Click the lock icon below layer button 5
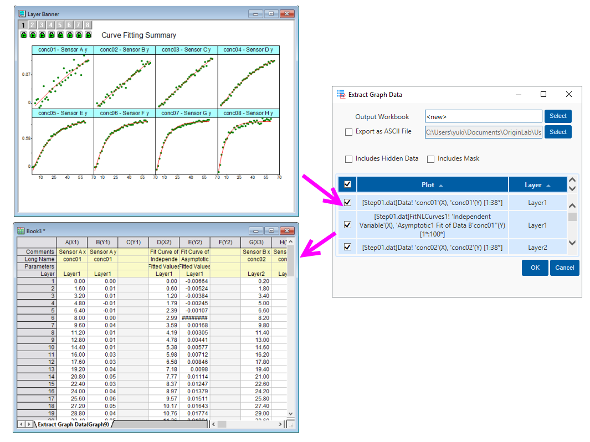 click(x=61, y=34)
